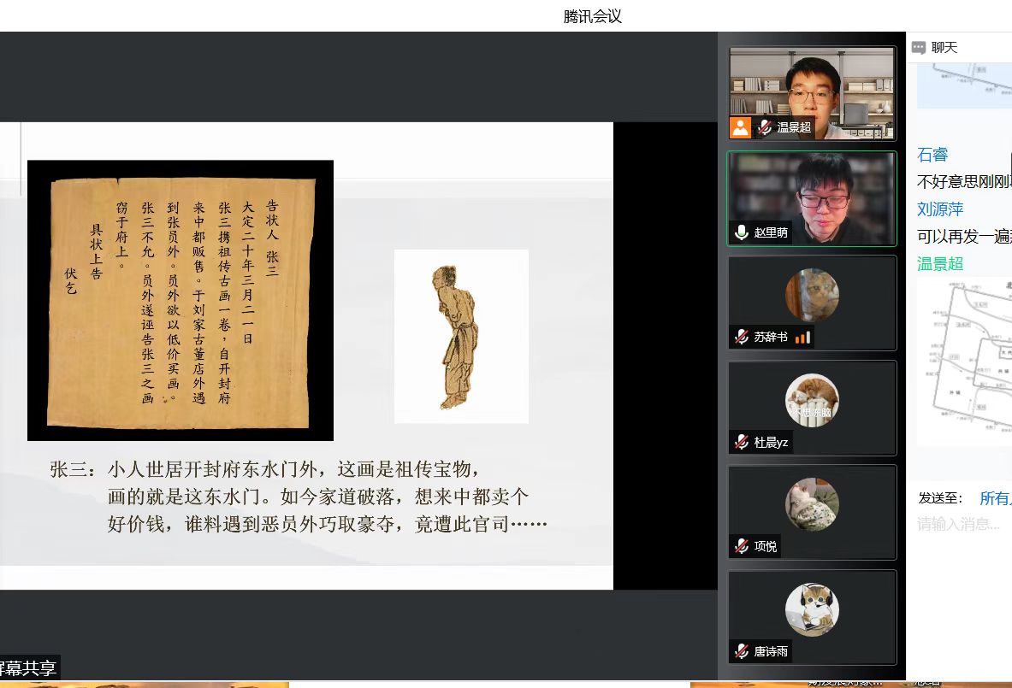Screen dimensions: 1012x688
Task: Click the muted mic icon next to 项悦
Action: pyautogui.click(x=741, y=546)
